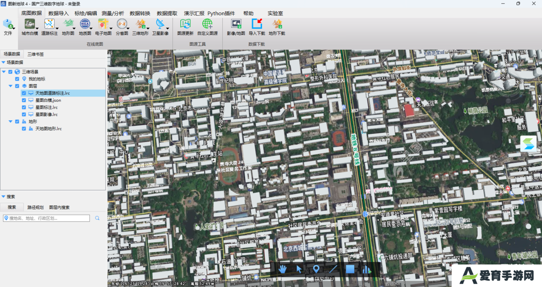Click the 影像/地图 download icon
The width and height of the screenshot is (542, 287).
point(236,24)
